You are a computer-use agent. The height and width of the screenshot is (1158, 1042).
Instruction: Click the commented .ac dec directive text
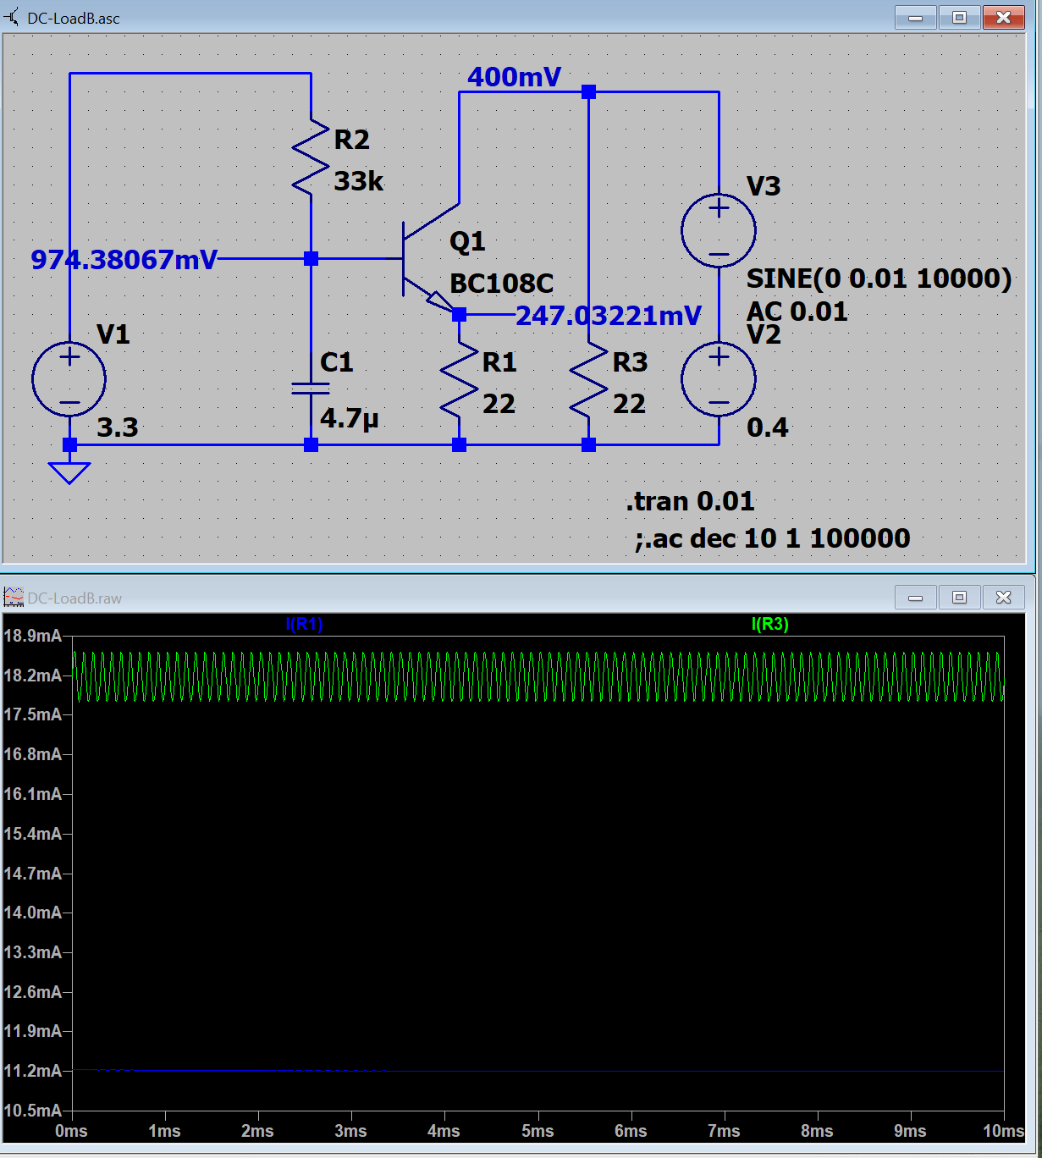click(x=772, y=538)
